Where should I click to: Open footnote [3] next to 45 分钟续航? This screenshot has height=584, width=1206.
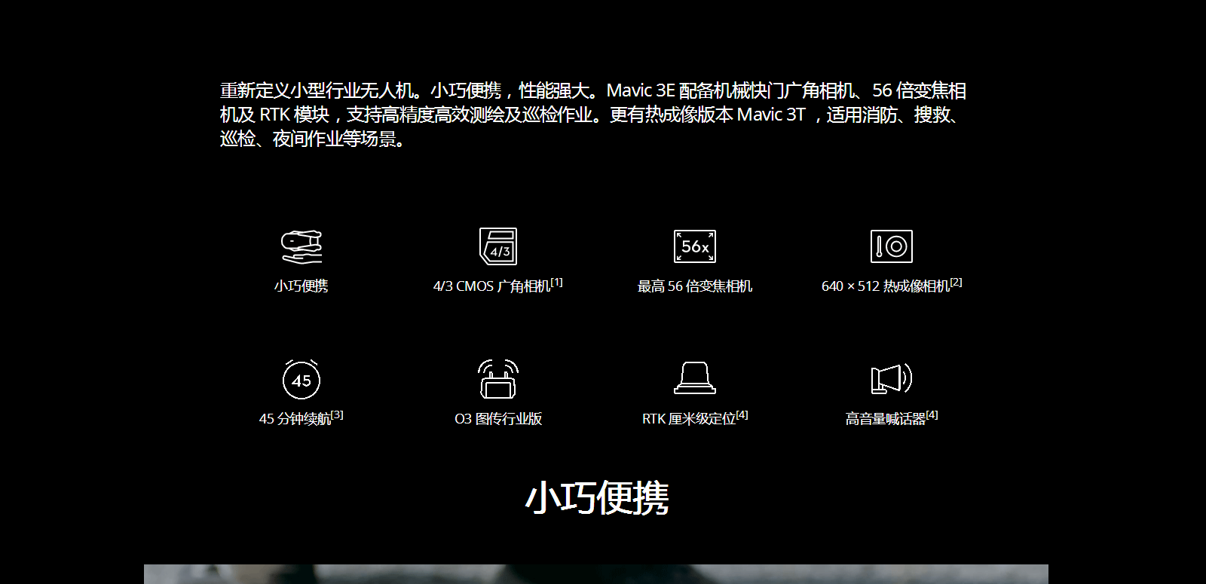338,415
